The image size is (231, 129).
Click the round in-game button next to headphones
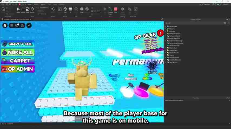[29, 26]
